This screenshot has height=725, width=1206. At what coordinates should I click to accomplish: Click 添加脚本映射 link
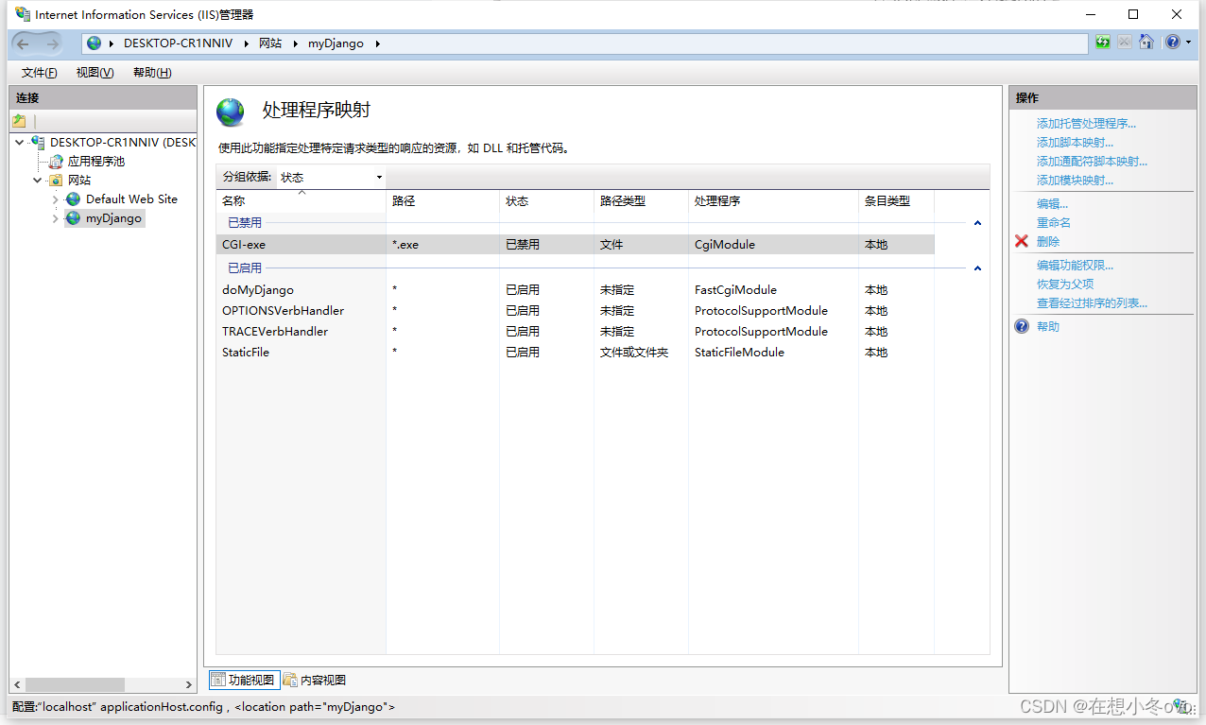coord(1075,143)
